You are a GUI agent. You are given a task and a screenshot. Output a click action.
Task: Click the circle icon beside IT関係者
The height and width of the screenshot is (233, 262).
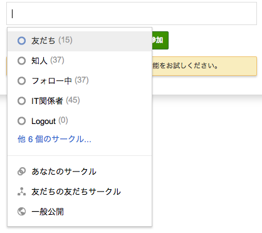pyautogui.click(x=21, y=101)
